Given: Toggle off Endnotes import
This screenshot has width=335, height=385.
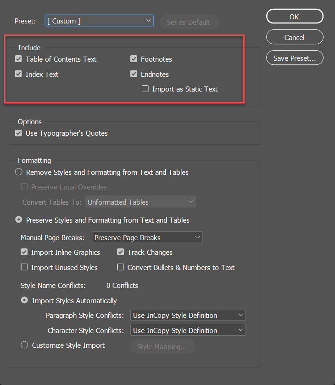Looking at the screenshot, I should [x=134, y=74].
